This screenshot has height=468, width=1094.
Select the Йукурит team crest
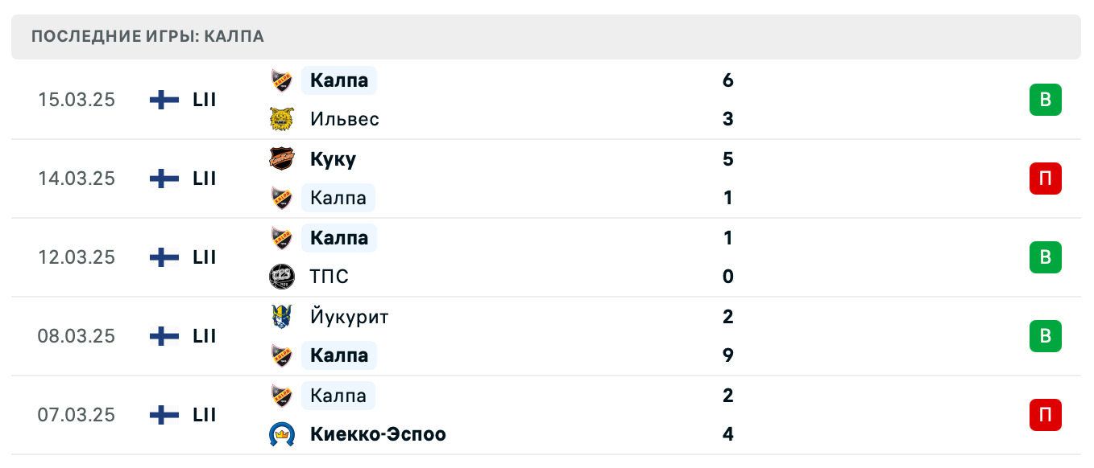284,316
